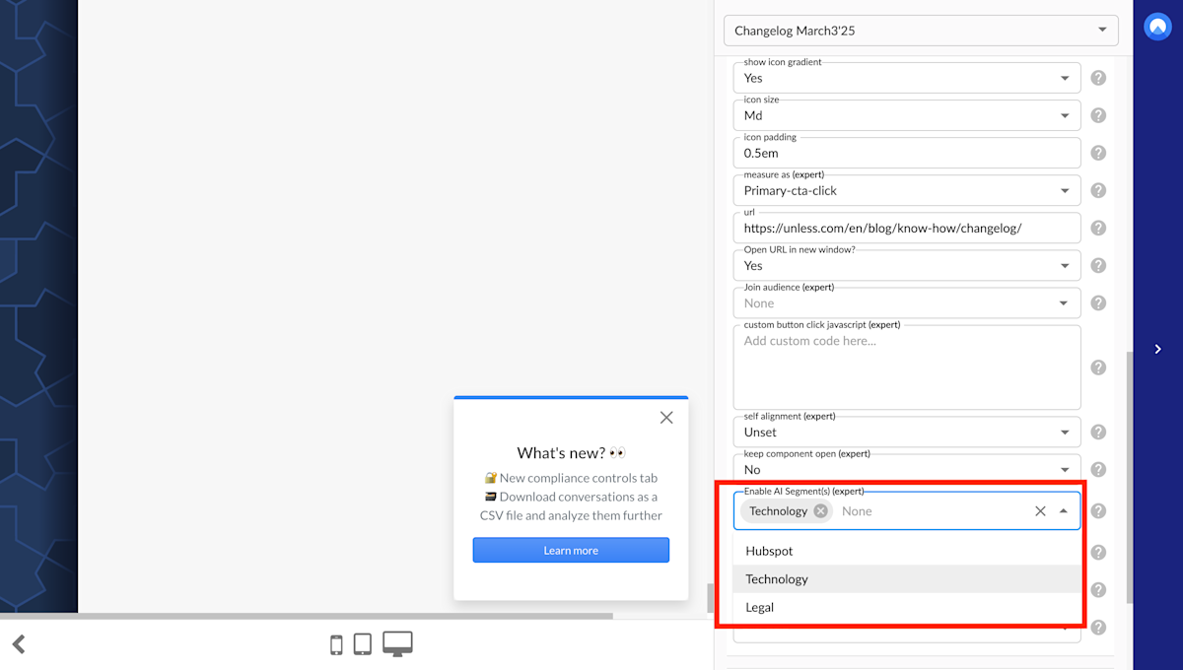Click the back arrow at bottom left
Viewport: 1183px width, 670px height.
(20, 643)
